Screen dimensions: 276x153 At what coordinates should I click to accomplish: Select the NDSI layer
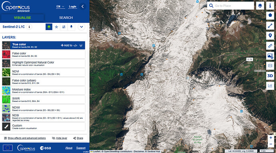[x=44, y=117]
